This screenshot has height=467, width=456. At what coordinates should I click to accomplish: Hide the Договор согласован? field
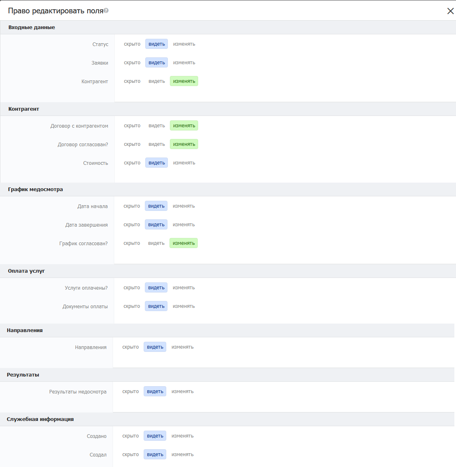click(132, 144)
